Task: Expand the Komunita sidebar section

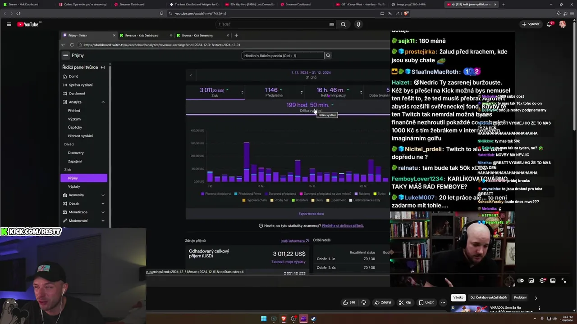Action: pos(103,195)
